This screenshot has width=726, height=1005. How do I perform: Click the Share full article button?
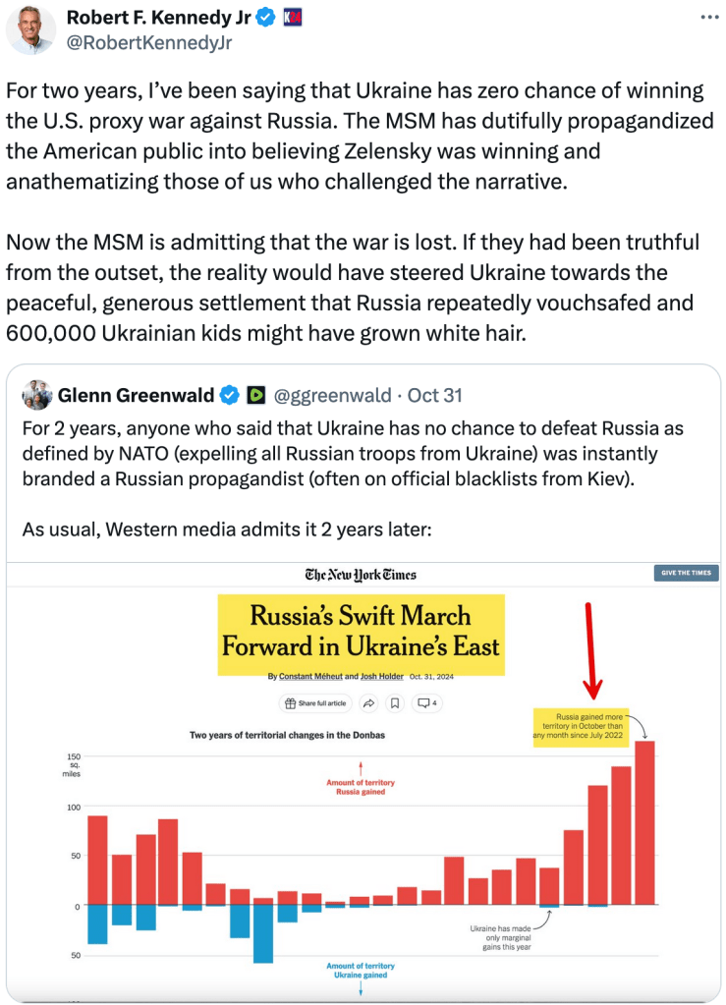tap(314, 703)
